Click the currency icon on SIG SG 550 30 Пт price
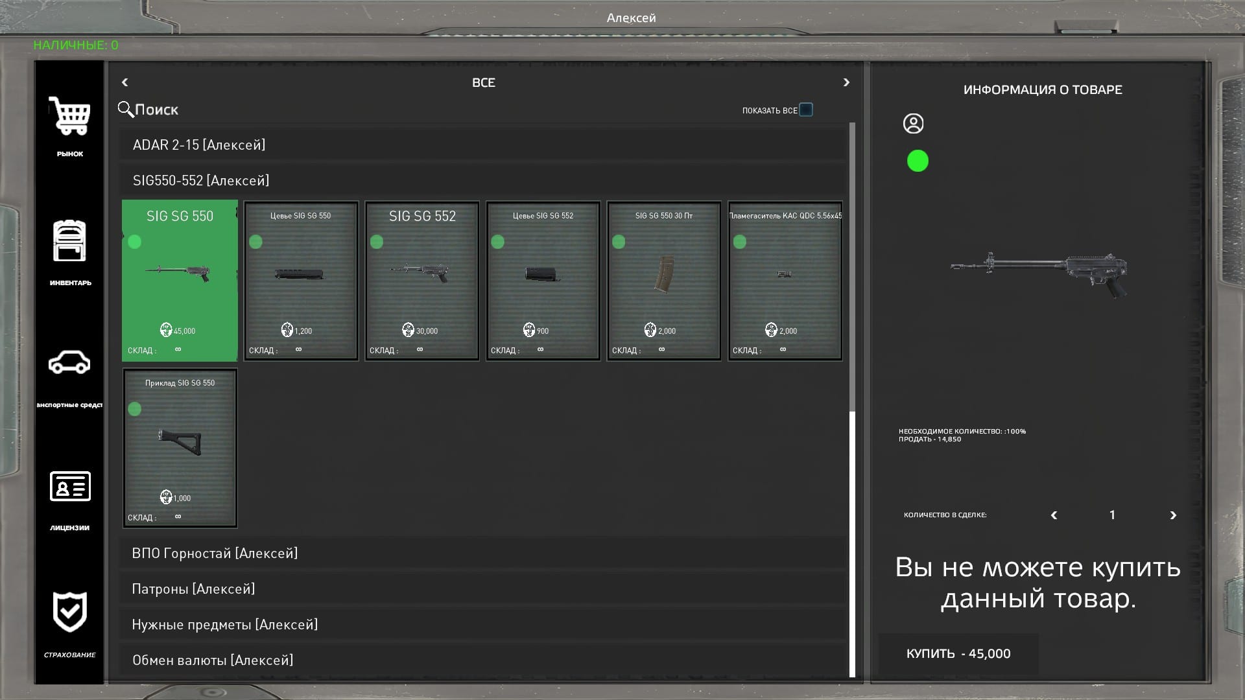Screen dimensions: 1245x700 (650, 330)
